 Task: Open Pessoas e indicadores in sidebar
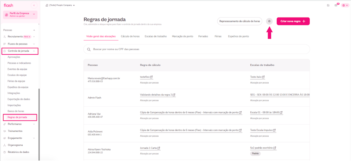click(x=19, y=63)
